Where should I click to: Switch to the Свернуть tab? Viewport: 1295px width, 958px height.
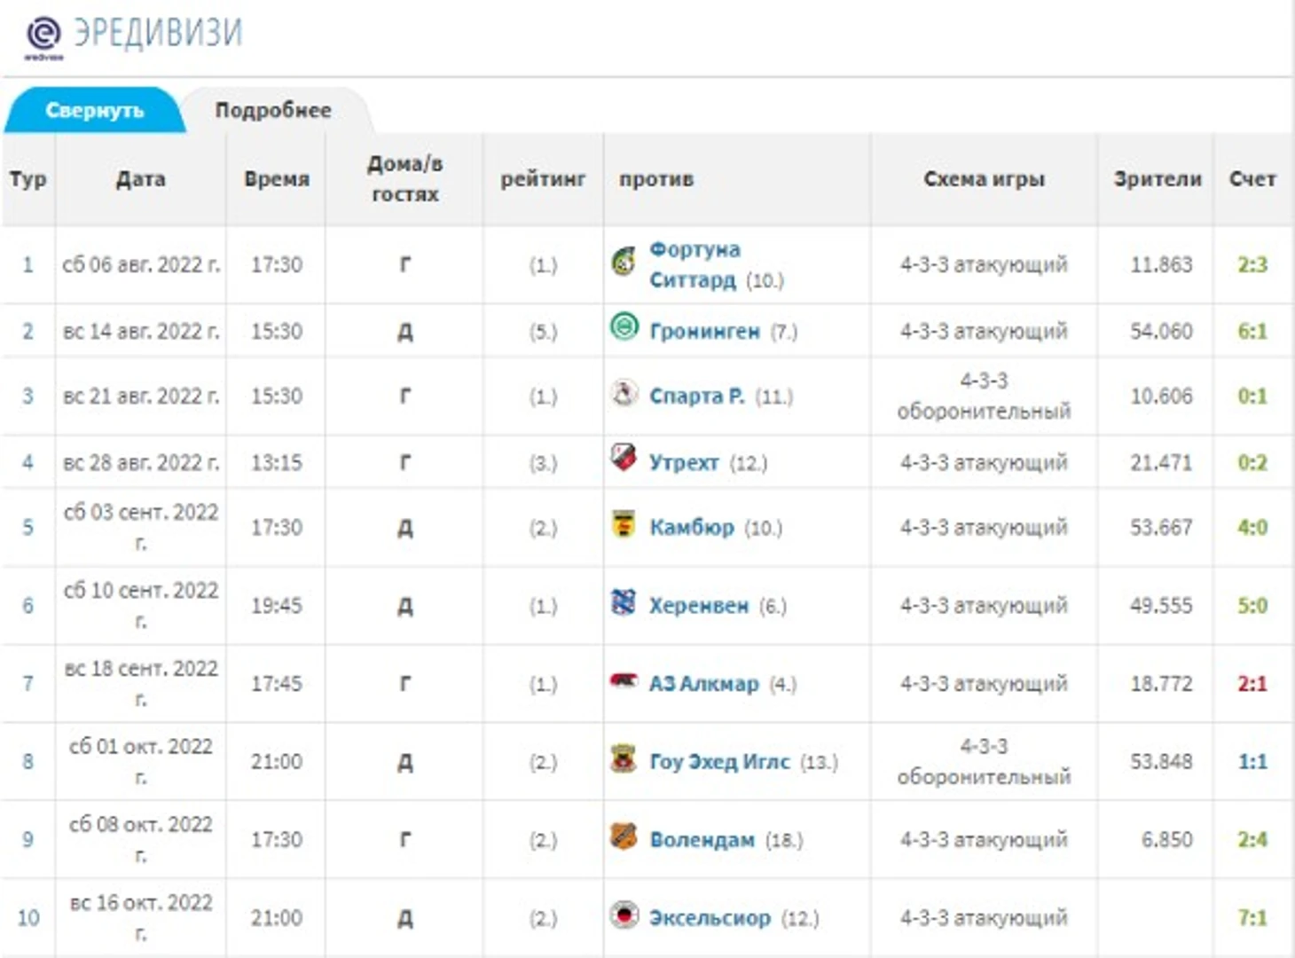94,110
